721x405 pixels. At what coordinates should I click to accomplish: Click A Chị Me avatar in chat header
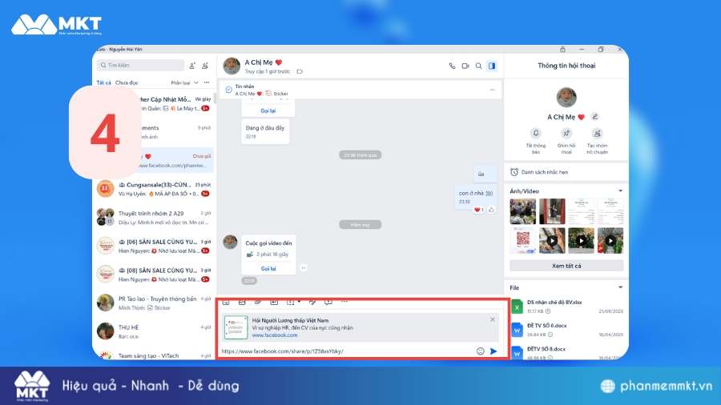tap(232, 66)
